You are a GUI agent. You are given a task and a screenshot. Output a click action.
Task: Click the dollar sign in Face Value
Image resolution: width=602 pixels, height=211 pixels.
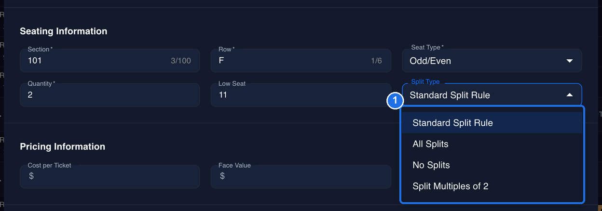point(222,176)
